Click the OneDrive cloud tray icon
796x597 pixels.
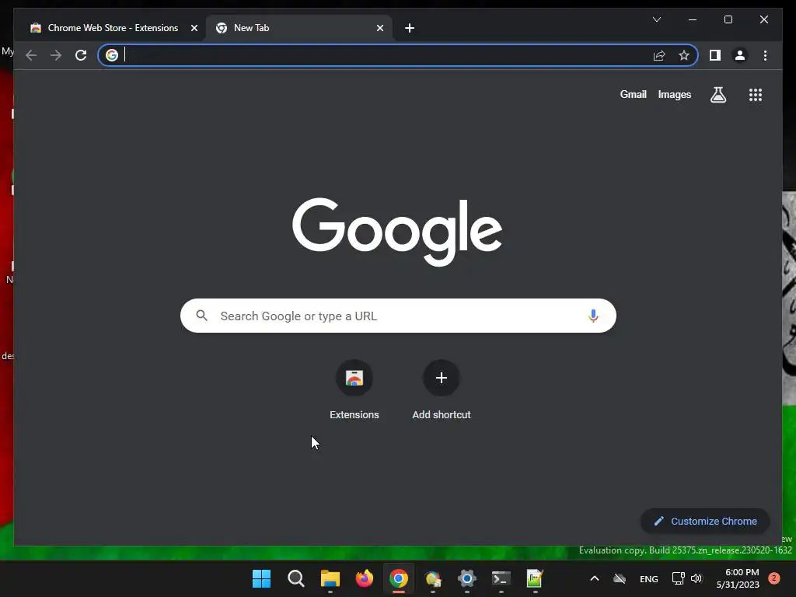coord(620,578)
